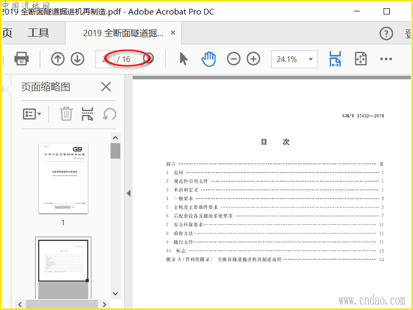Image resolution: width=413 pixels, height=310 pixels.
Task: Minimize the Acrobat window
Action: pyautogui.click(x=357, y=11)
